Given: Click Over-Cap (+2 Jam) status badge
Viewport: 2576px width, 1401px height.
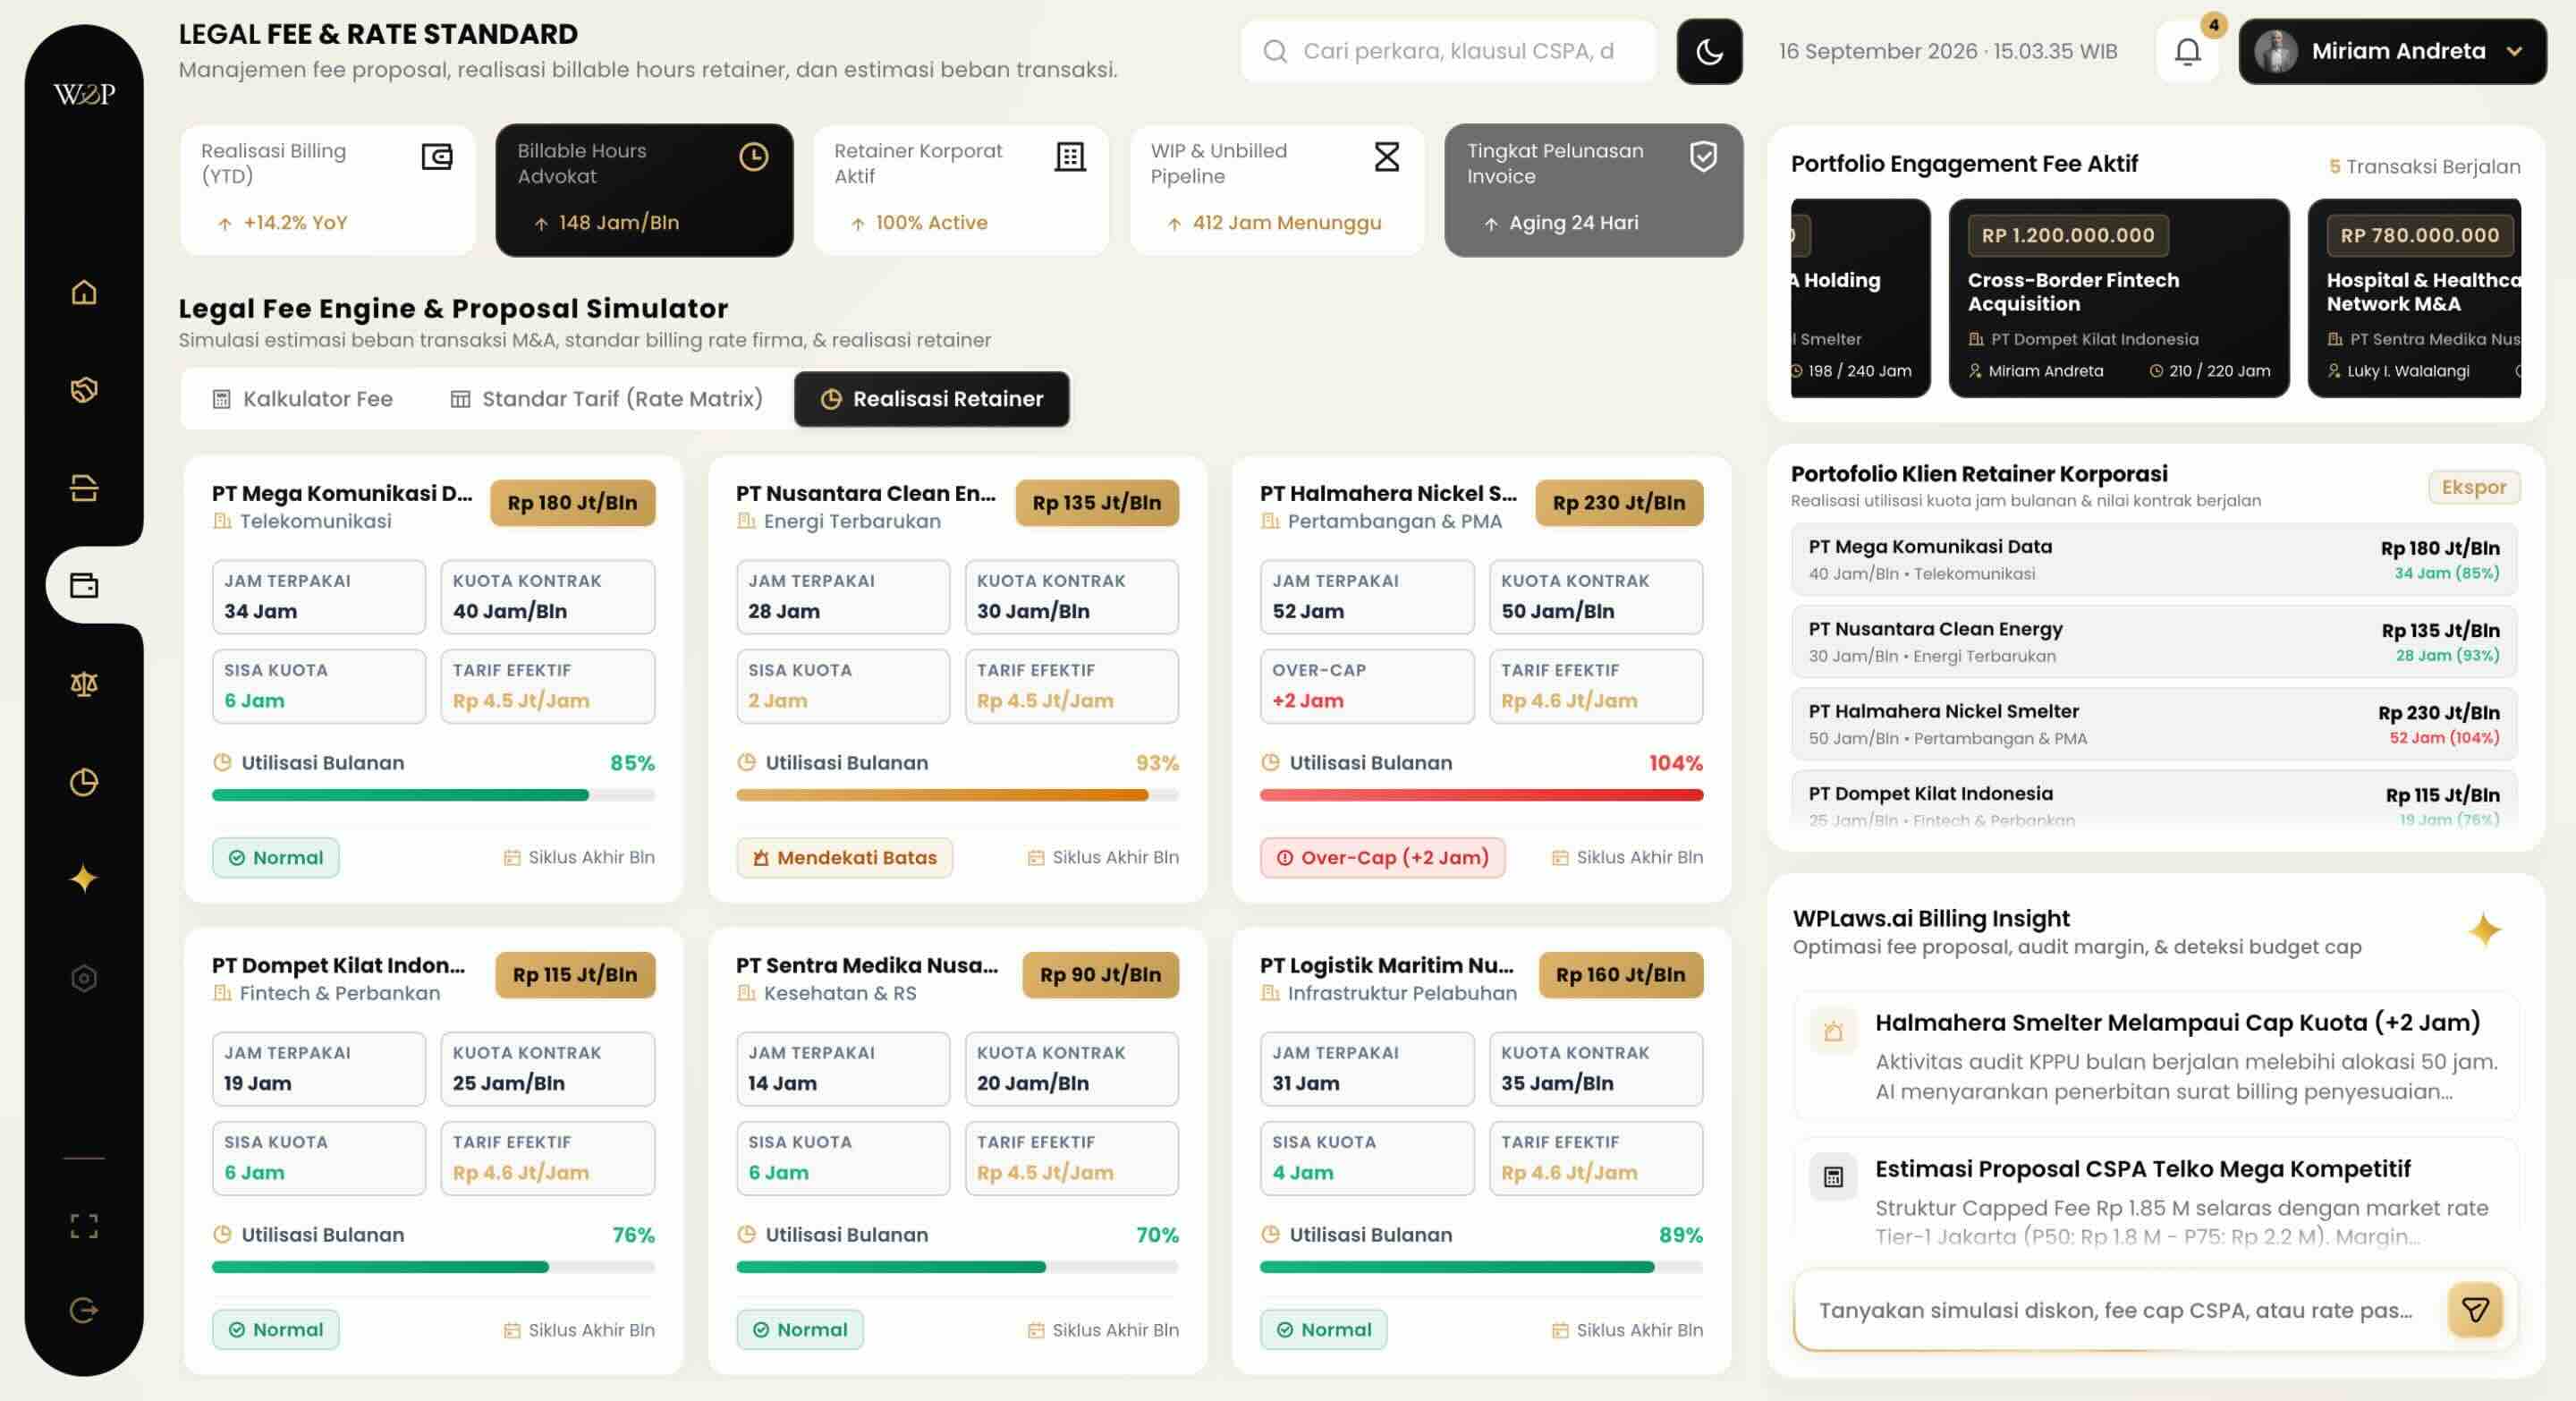Looking at the screenshot, I should [1382, 858].
